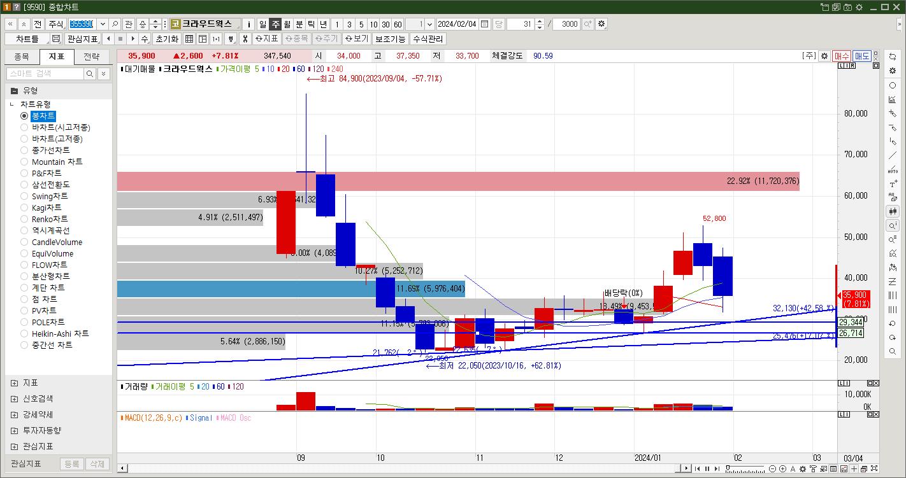
Task: Click the 보조기능 button
Action: click(390, 39)
